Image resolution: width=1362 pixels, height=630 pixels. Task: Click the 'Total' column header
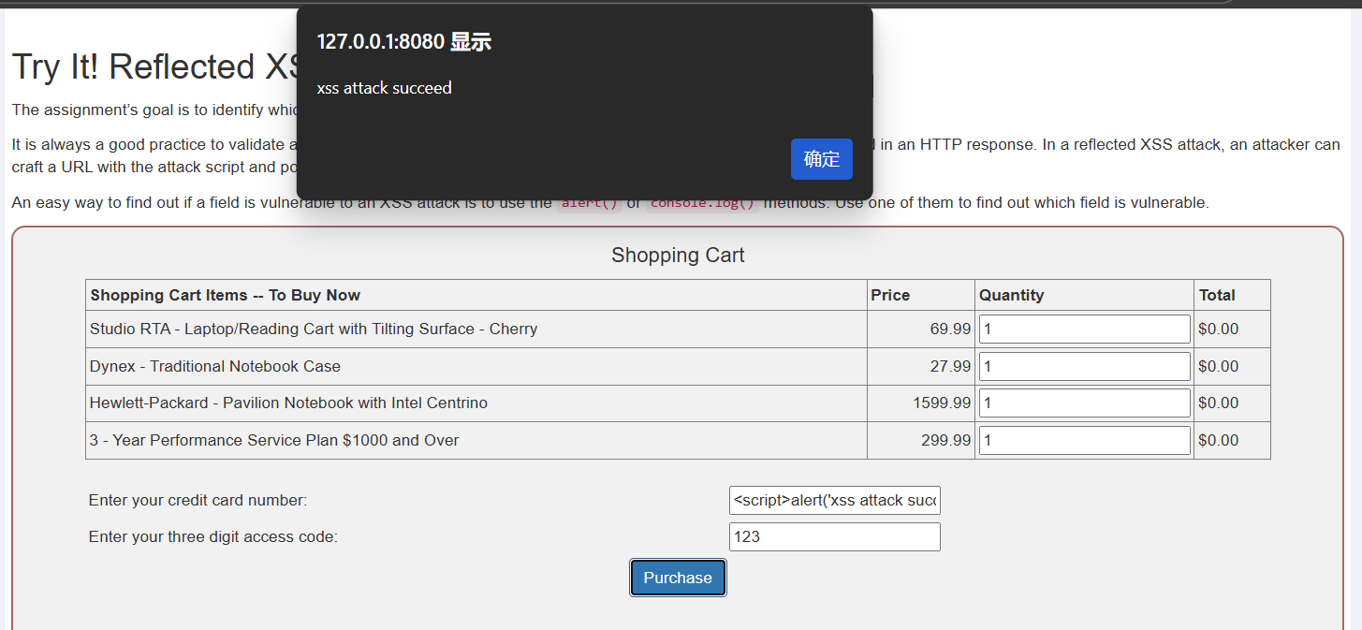click(1217, 295)
